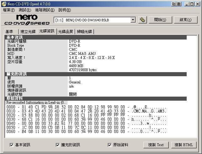Click the 空片容量 label

point(15,62)
